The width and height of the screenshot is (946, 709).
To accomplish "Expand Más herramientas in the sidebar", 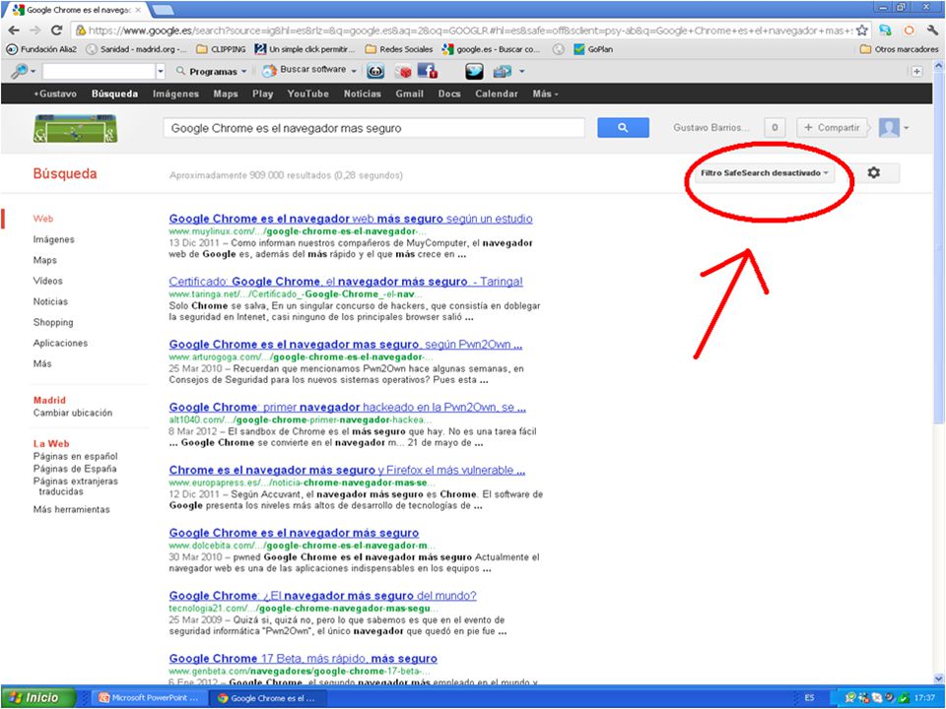I will (71, 509).
